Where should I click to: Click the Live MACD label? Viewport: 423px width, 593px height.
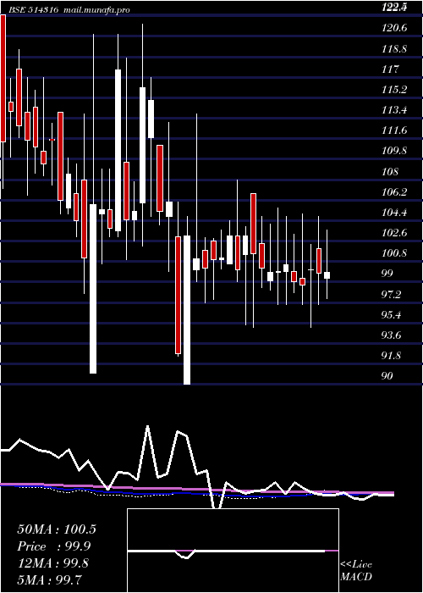pyautogui.click(x=356, y=571)
